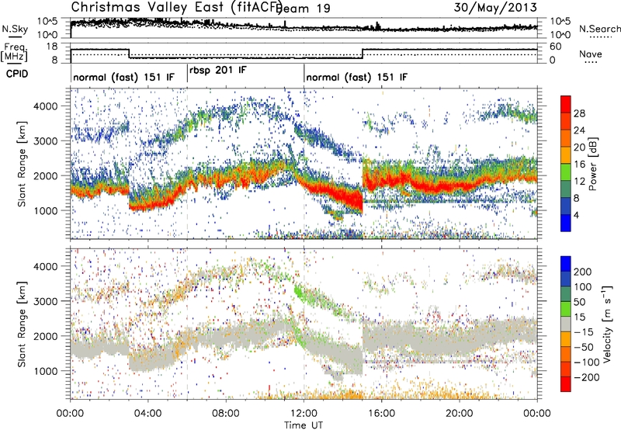The width and height of the screenshot is (621, 430).
Task: Click the Nave legend label
Action: tap(591, 54)
